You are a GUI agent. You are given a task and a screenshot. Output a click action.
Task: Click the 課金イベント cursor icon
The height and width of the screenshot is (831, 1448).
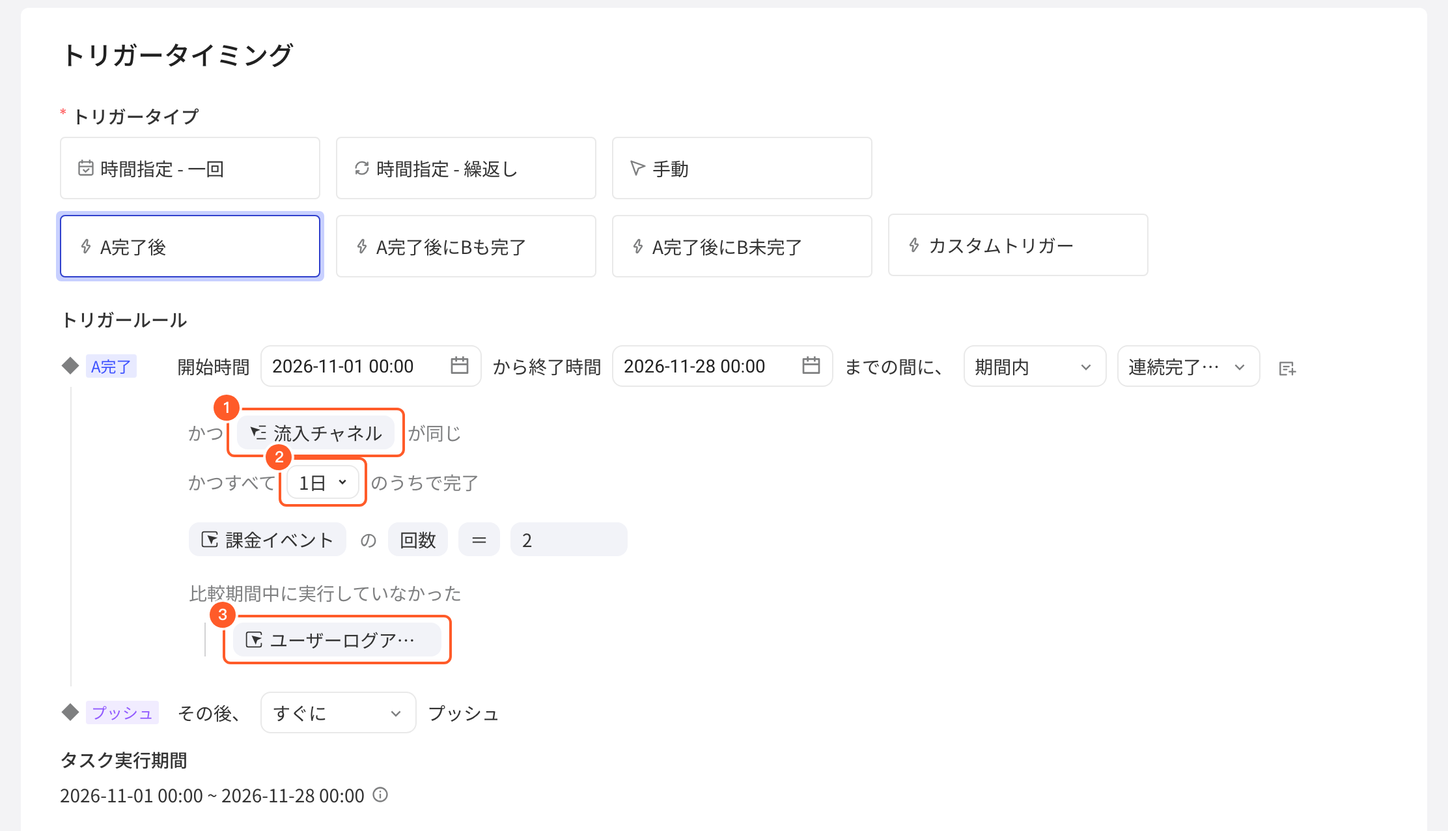click(210, 539)
